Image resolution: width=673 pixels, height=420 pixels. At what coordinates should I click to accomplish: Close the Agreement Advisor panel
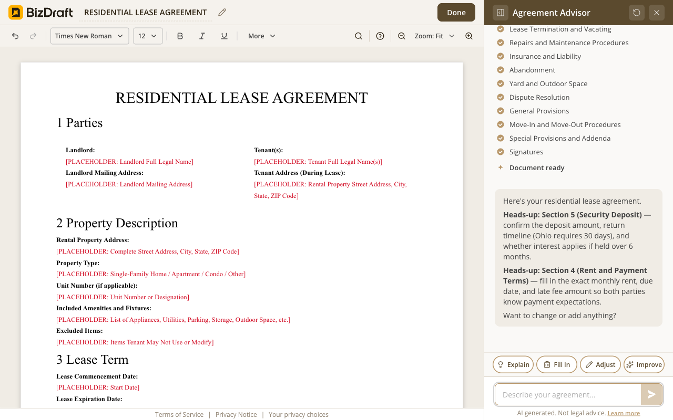point(657,13)
